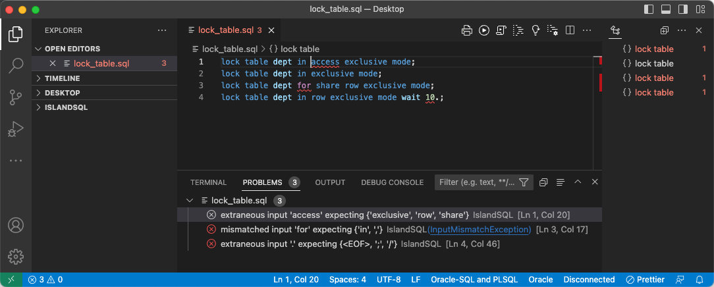This screenshot has width=714, height=287.
Task: Click the funnel filter icon in Problems
Action: (524, 182)
